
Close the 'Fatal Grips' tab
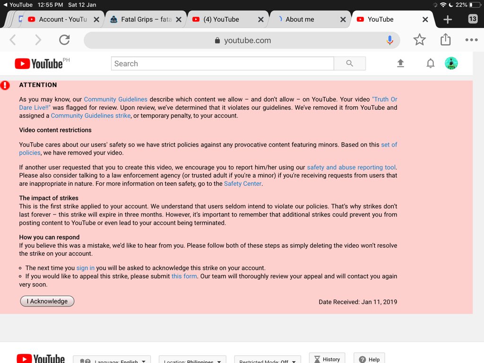178,19
